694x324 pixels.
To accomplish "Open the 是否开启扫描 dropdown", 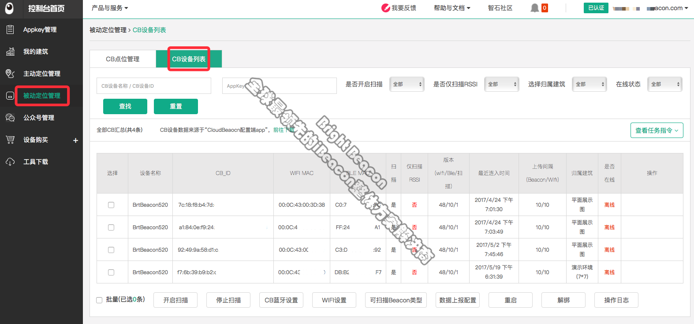I will [x=407, y=84].
